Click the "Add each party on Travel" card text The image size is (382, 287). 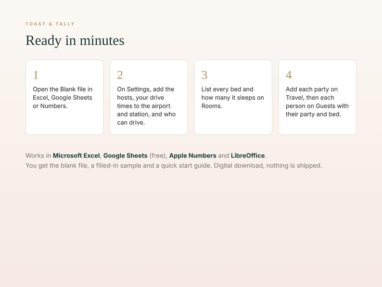pyautogui.click(x=317, y=102)
